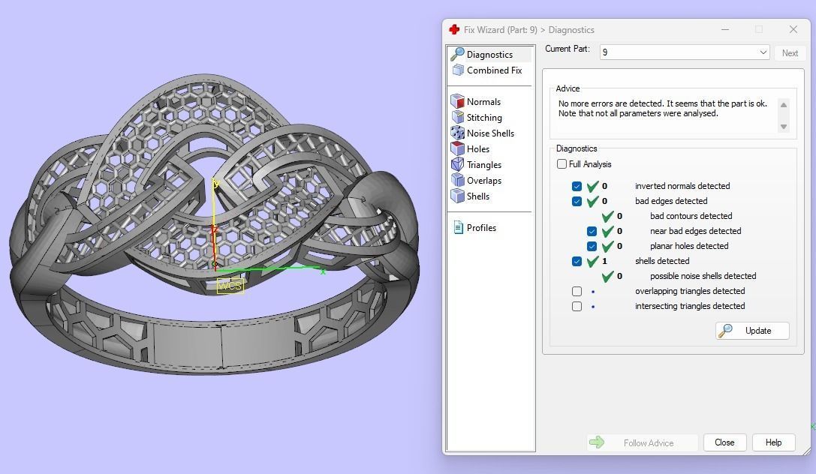This screenshot has width=816, height=474.
Task: Open Diagnostics page via magnifier icon
Action: tap(457, 54)
